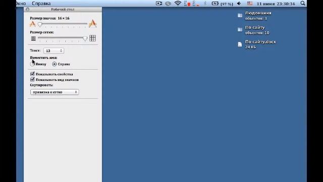Open Spotlight search magnifier

tap(303, 4)
